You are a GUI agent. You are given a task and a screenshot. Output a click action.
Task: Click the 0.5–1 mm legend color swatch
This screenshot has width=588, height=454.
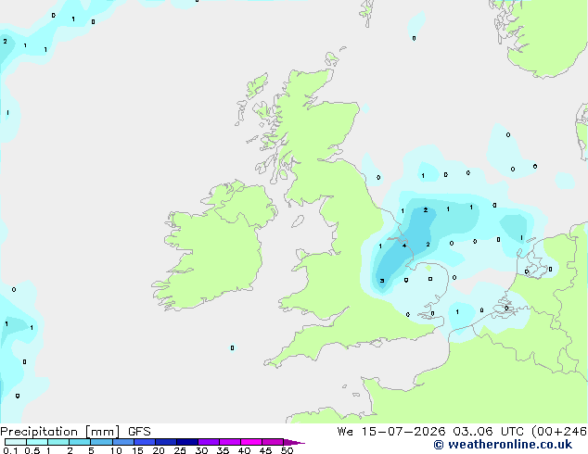37,442
